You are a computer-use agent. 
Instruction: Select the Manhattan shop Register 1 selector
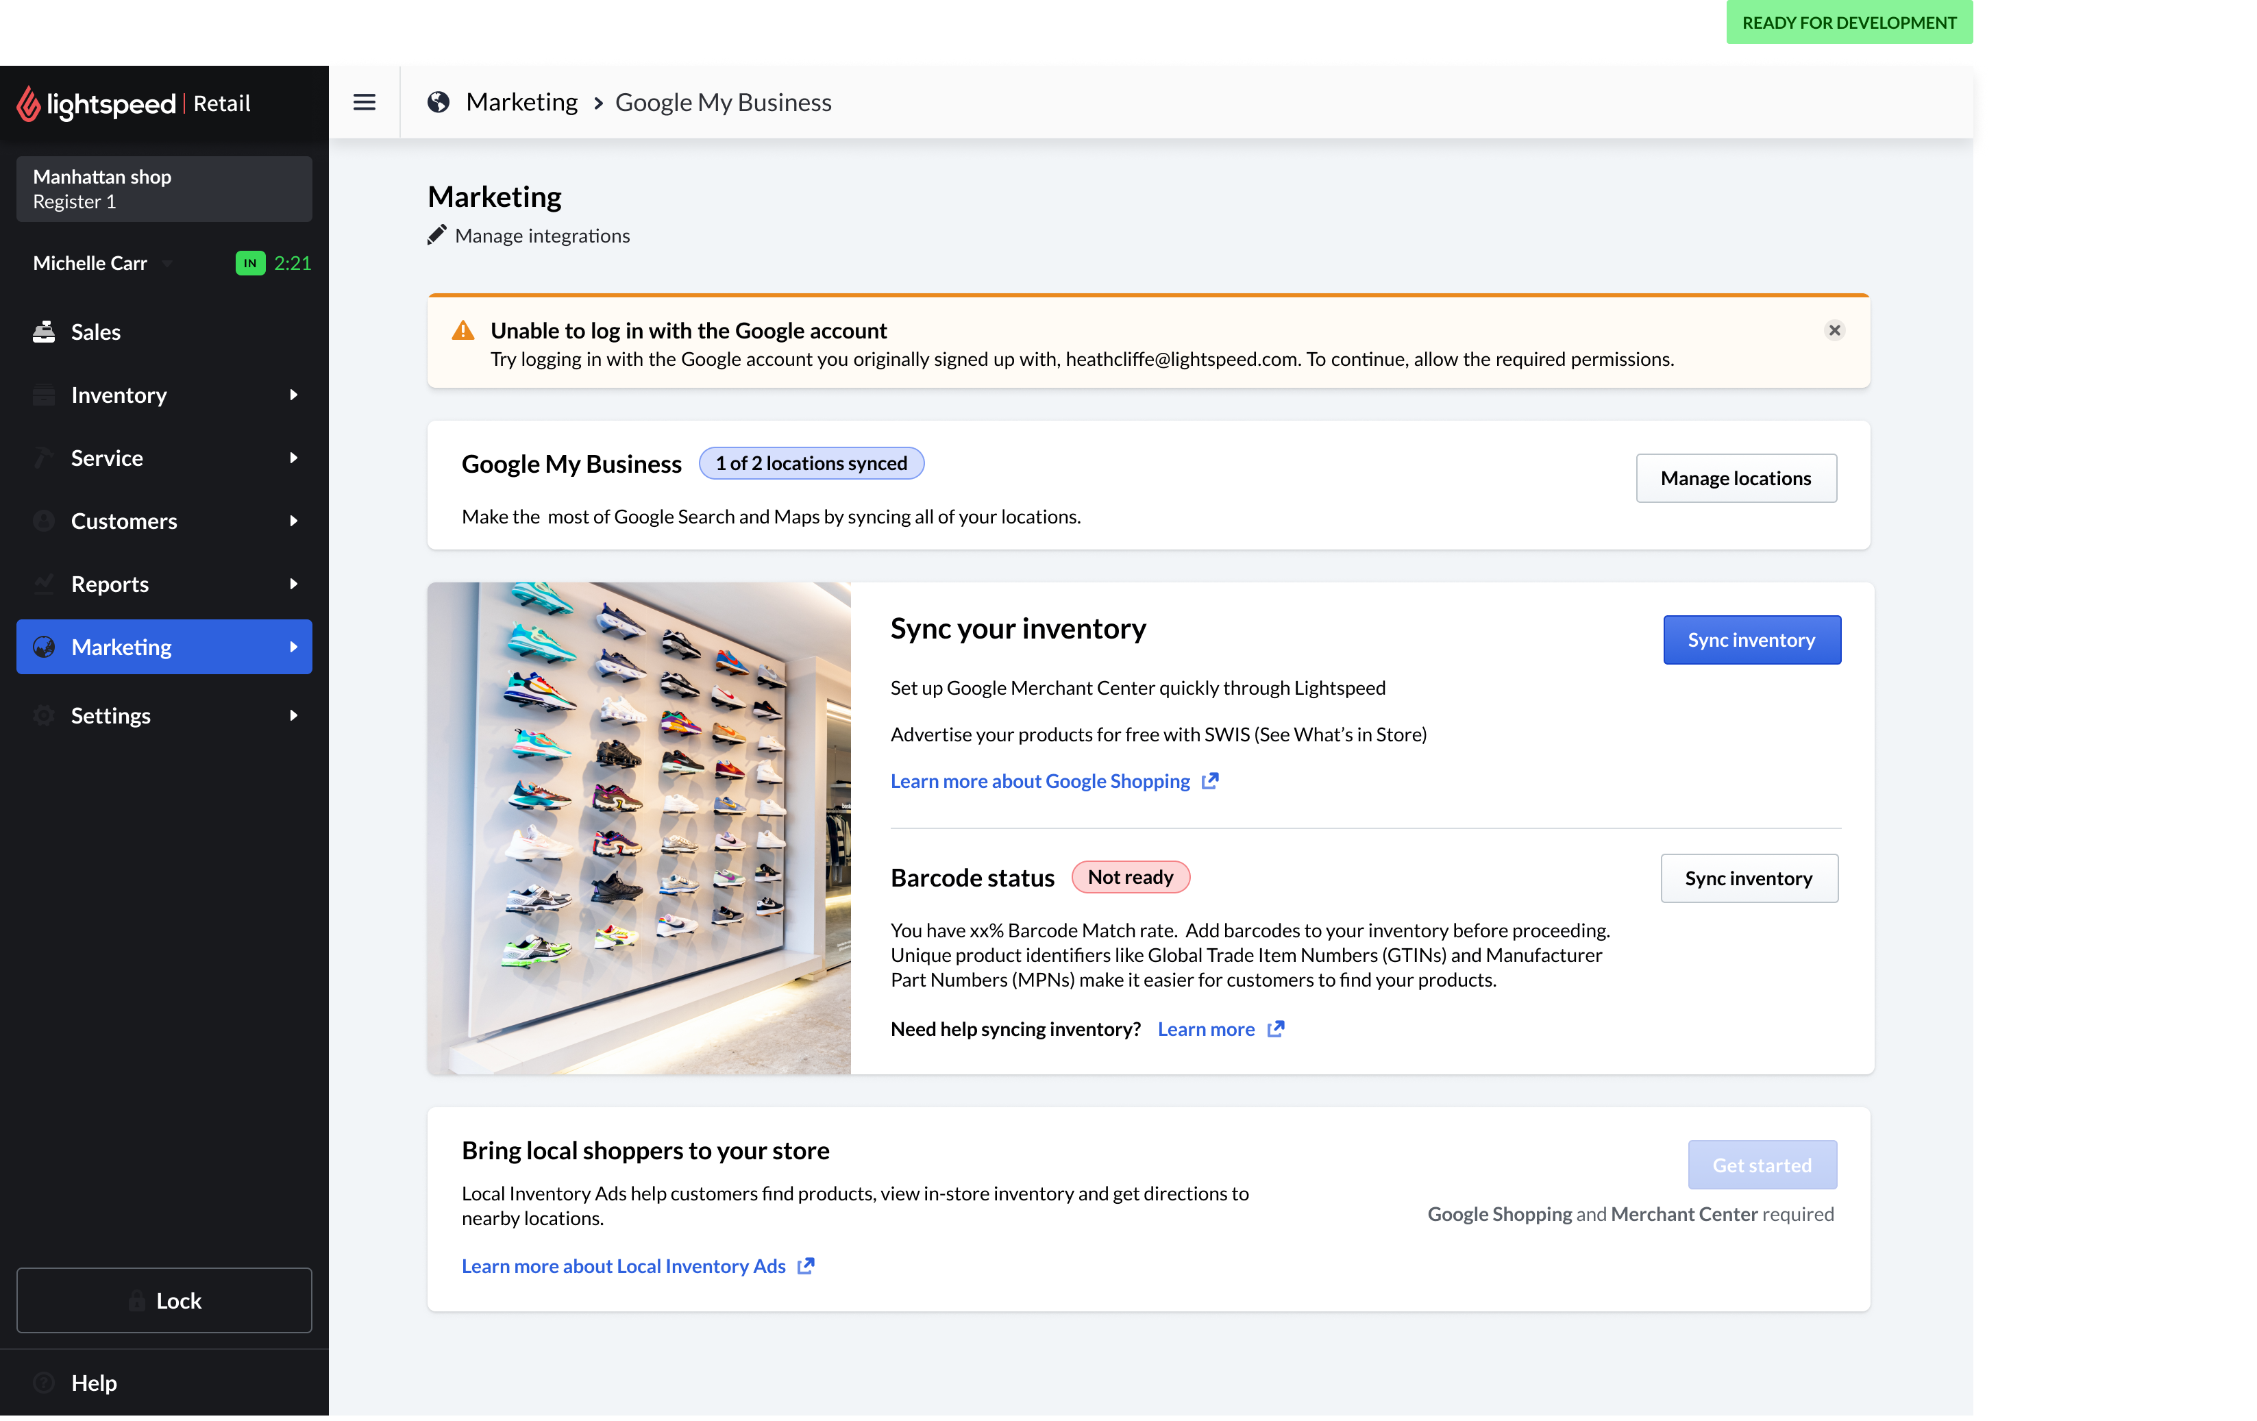tap(164, 189)
